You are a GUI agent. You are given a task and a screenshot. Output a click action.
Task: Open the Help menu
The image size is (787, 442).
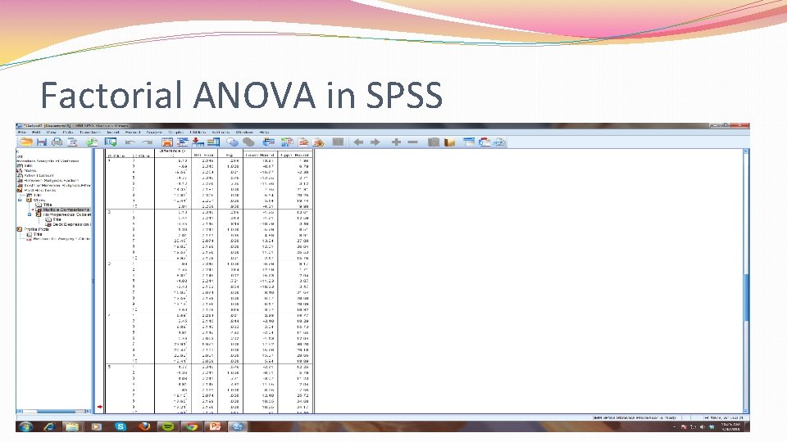tap(265, 133)
